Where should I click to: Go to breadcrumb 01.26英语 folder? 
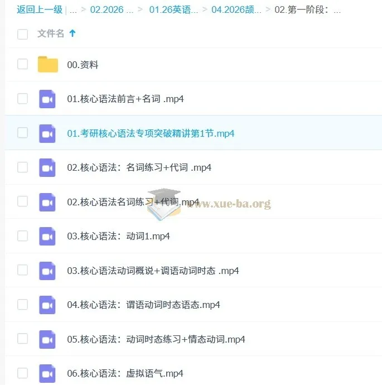pos(173,10)
